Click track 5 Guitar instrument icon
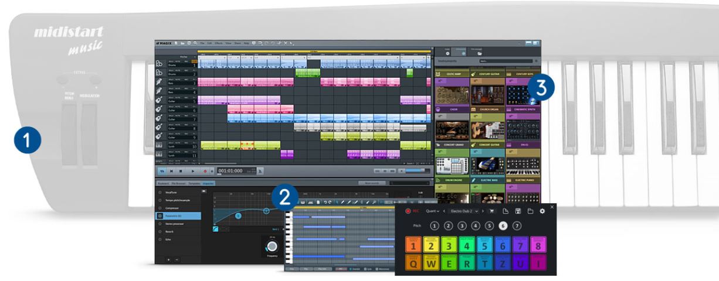The width and height of the screenshot is (719, 281). pyautogui.click(x=159, y=100)
